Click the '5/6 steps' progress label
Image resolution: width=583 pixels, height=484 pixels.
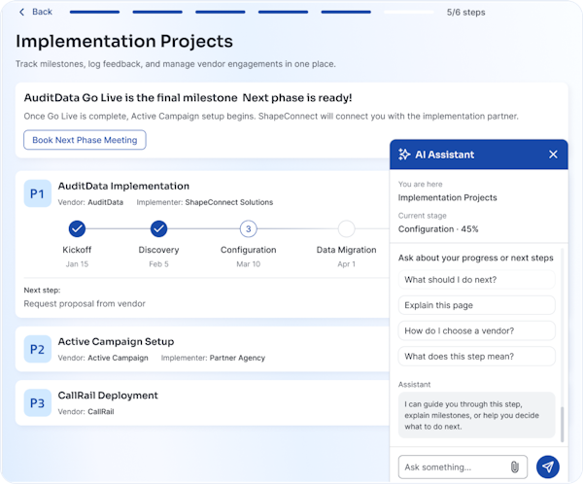tap(465, 13)
